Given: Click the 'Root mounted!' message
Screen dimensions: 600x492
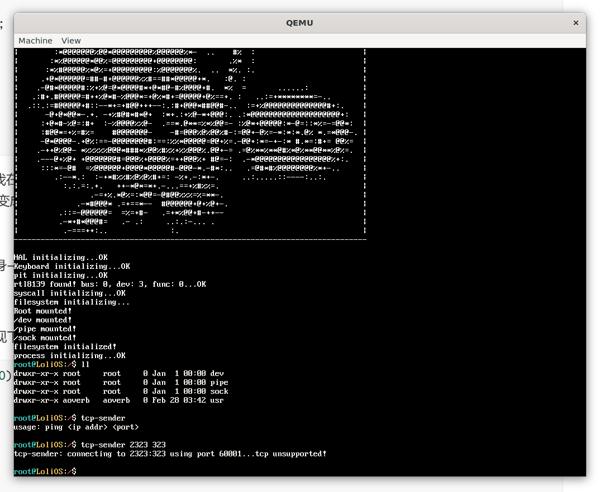Looking at the screenshot, I should coord(42,311).
